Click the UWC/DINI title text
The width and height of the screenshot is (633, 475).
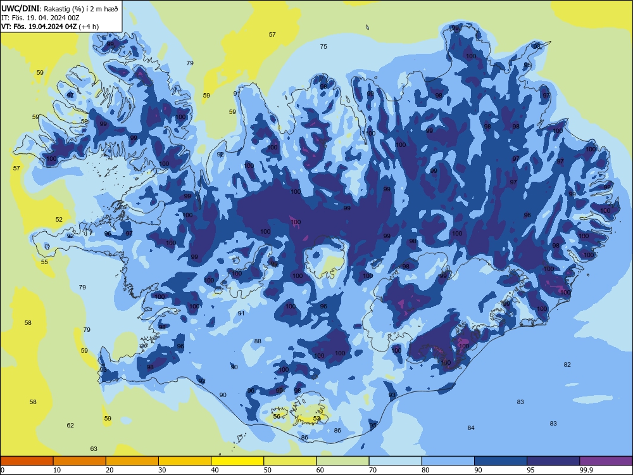click(20, 9)
